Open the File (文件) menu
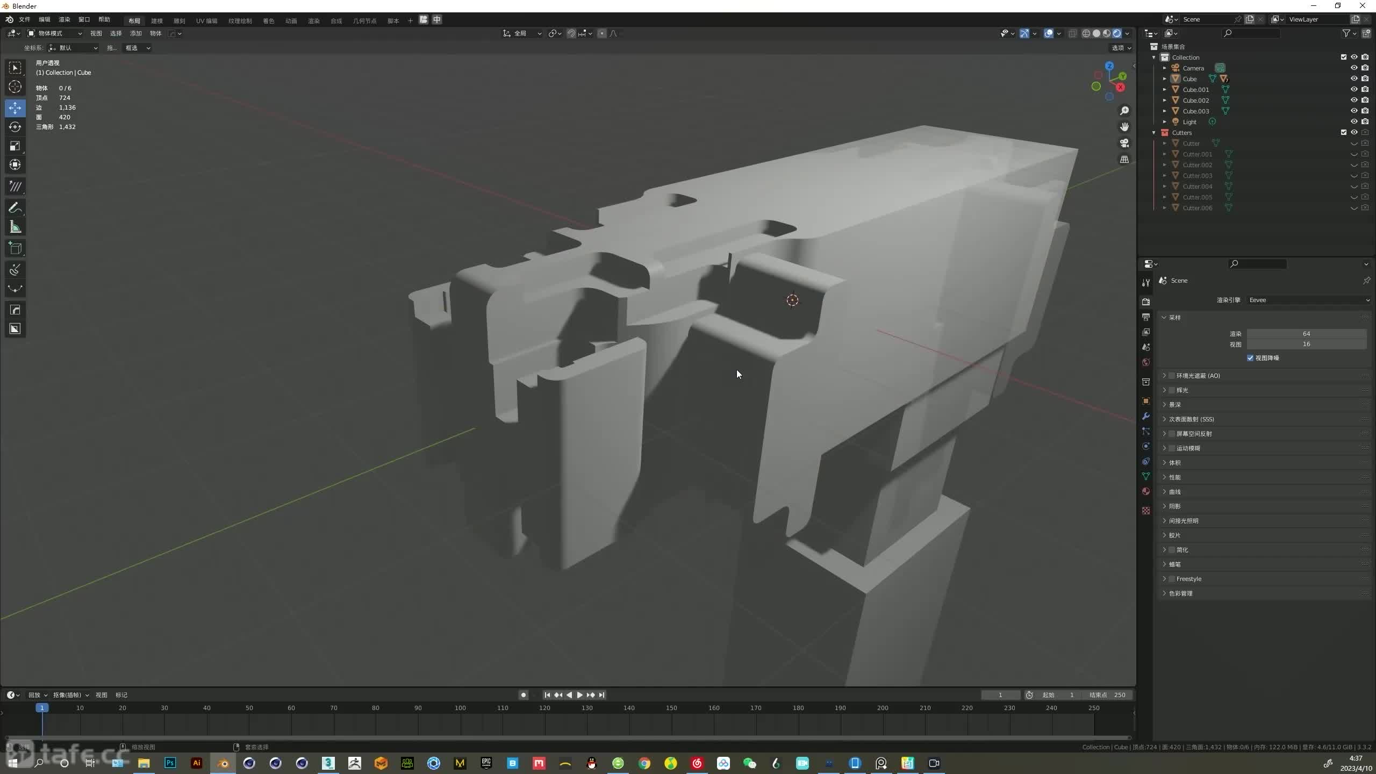The height and width of the screenshot is (774, 1376). pos(25,20)
